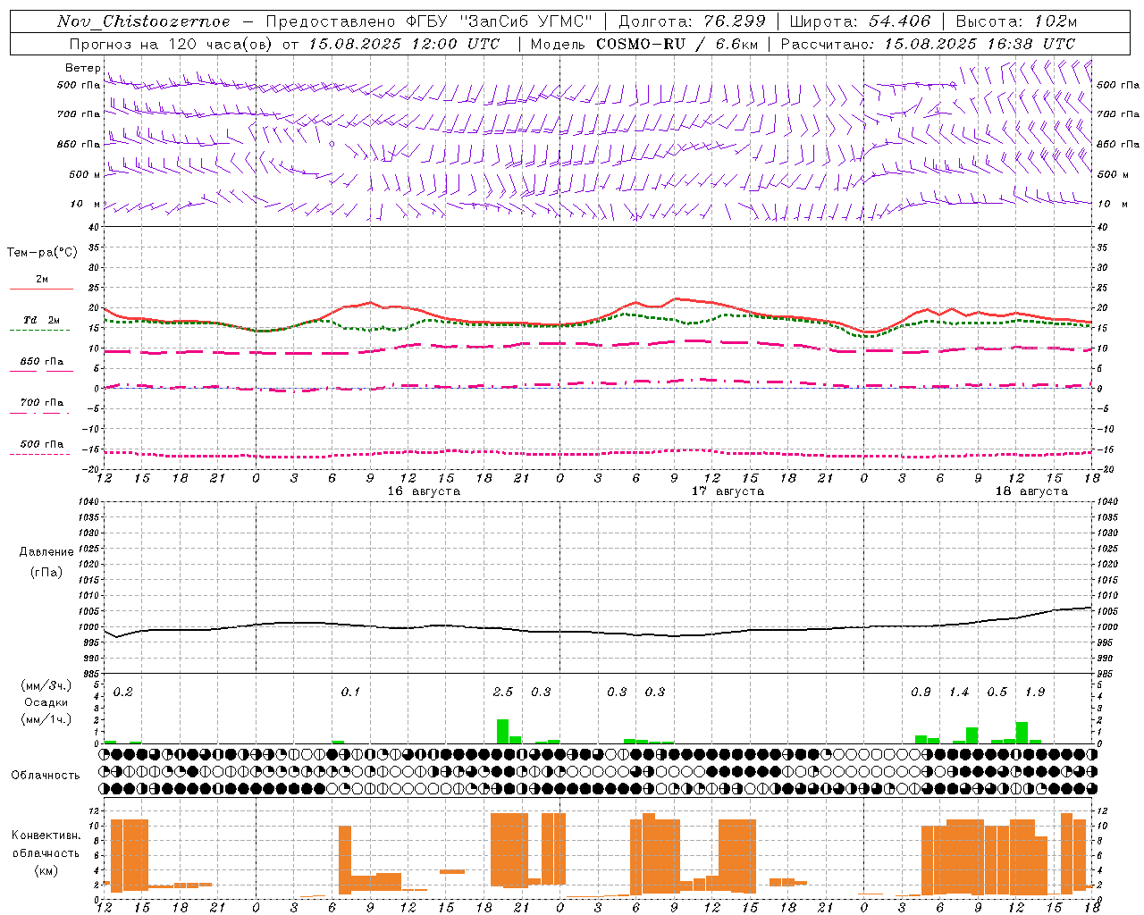Click the longitude value Долгота: 76.299

click(692, 21)
